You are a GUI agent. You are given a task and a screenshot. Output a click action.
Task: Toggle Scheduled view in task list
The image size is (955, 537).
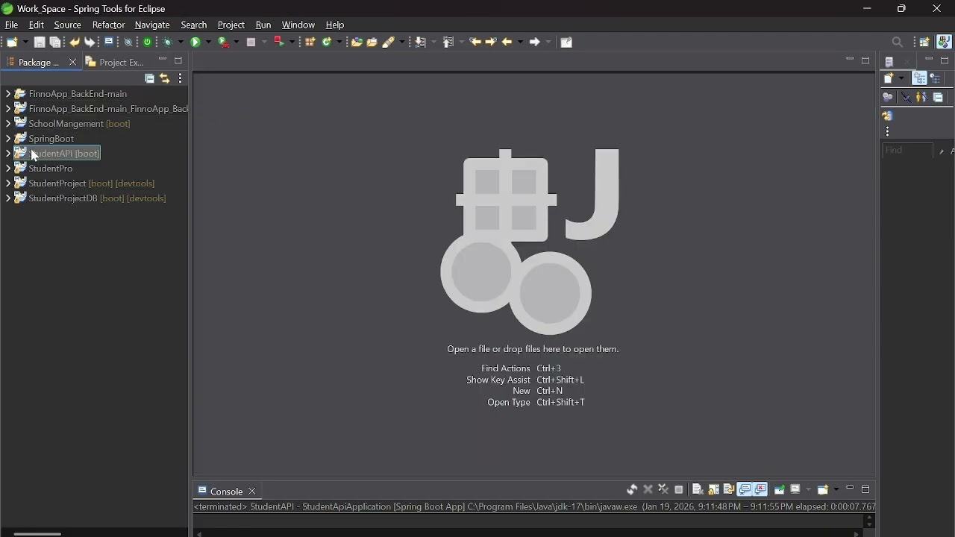pos(936,78)
